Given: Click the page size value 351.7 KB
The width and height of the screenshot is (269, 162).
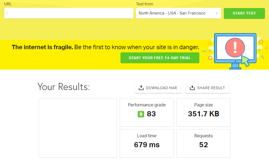Looking at the screenshot, I should 203,114.
